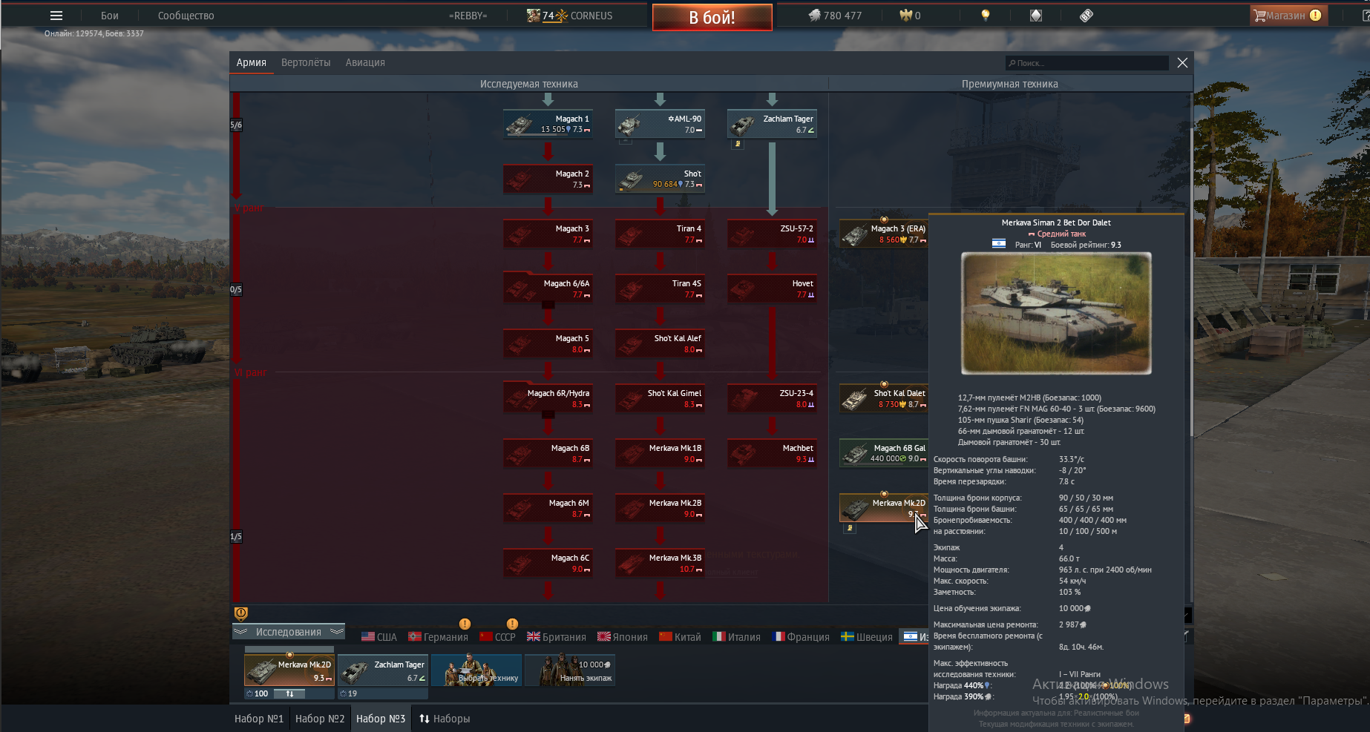Image resolution: width=1370 pixels, height=732 pixels.
Task: Select the Merkava Mk.3B vehicle card
Action: (660, 563)
